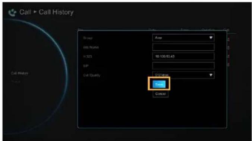Expand the Call Quality dropdown
The width and height of the screenshot is (252, 141).
[x=183, y=75]
